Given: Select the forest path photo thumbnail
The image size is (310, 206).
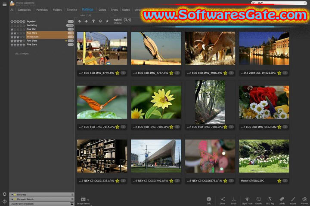Looking at the screenshot, I should click(210, 102).
